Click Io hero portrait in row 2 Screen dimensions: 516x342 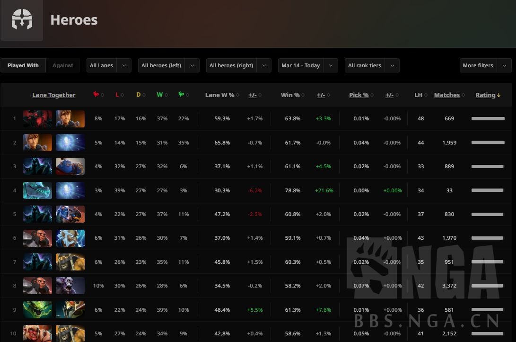coord(70,143)
